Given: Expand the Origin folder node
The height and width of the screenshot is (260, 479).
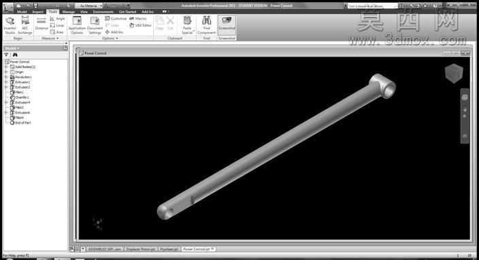Looking at the screenshot, I should click(x=6, y=72).
